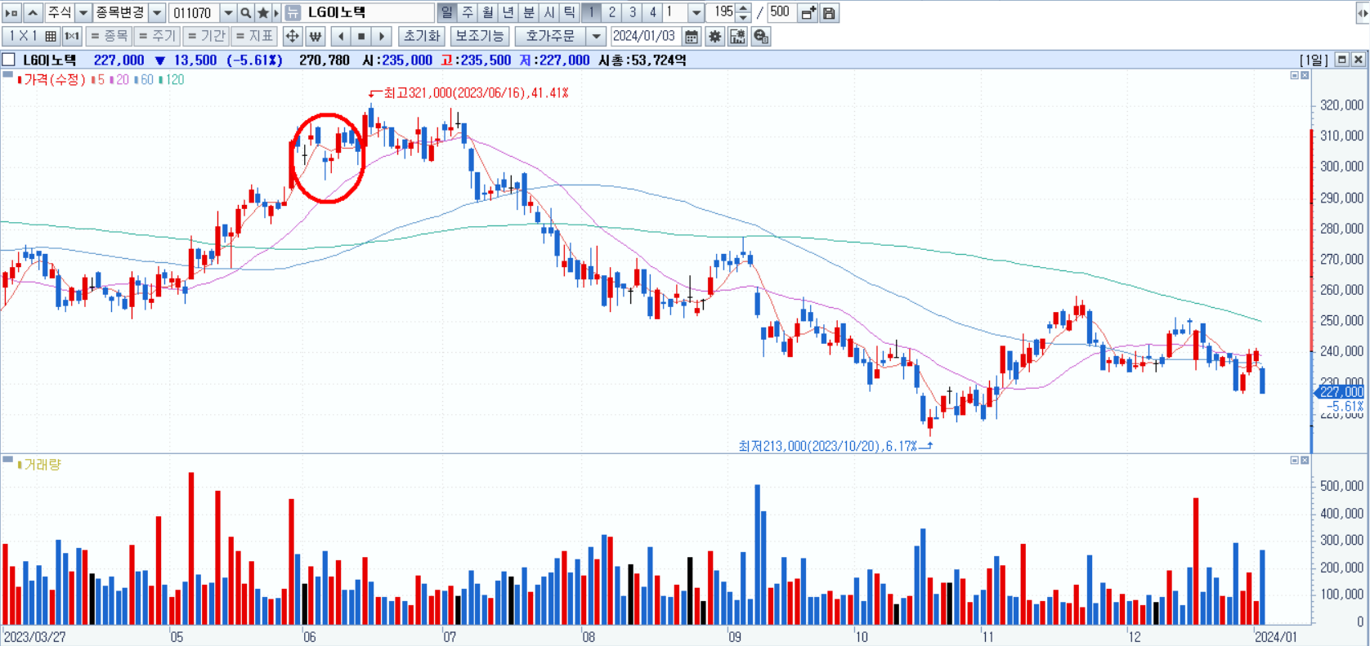1370x646 pixels.
Task: Click the 1x1 split icon
Action: 72,36
